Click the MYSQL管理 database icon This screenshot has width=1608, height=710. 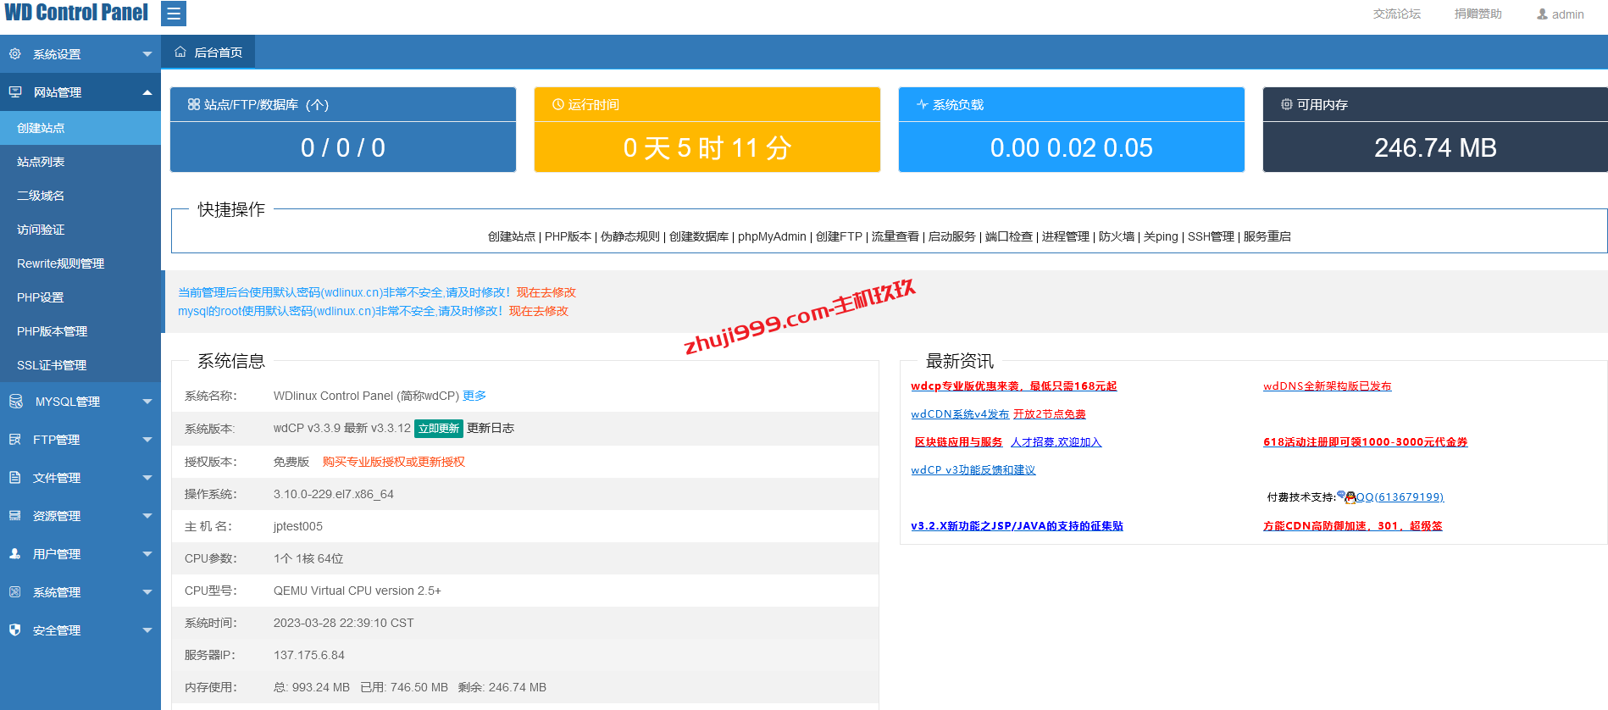(15, 401)
